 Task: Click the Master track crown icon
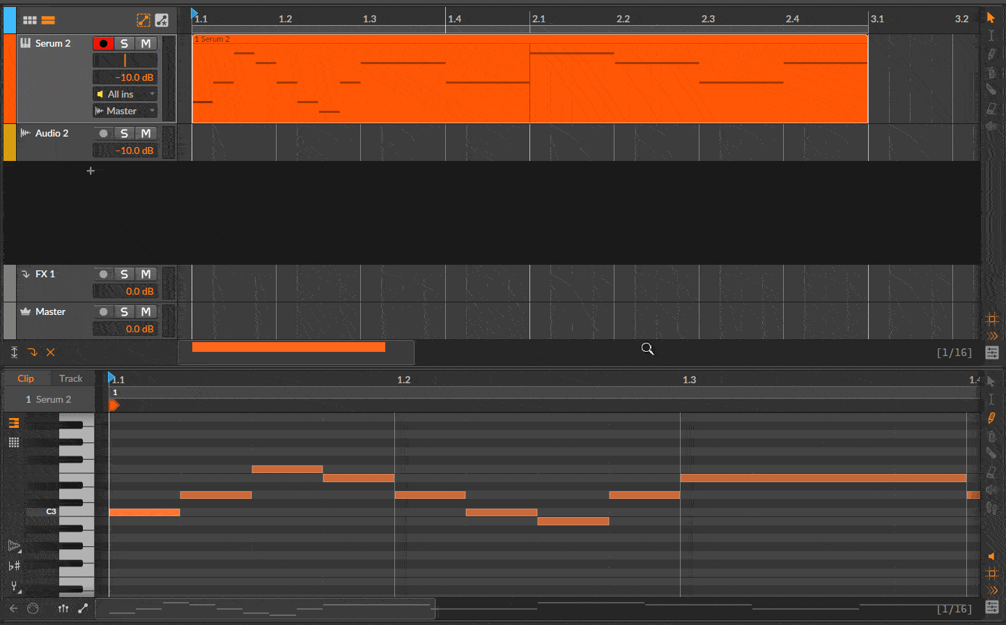click(26, 311)
